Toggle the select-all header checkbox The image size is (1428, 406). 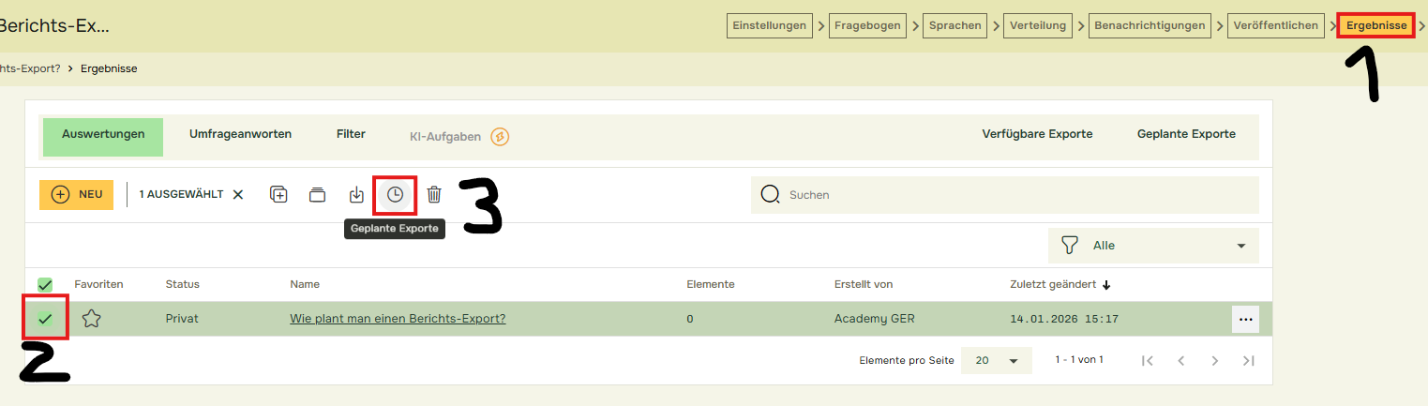point(45,284)
